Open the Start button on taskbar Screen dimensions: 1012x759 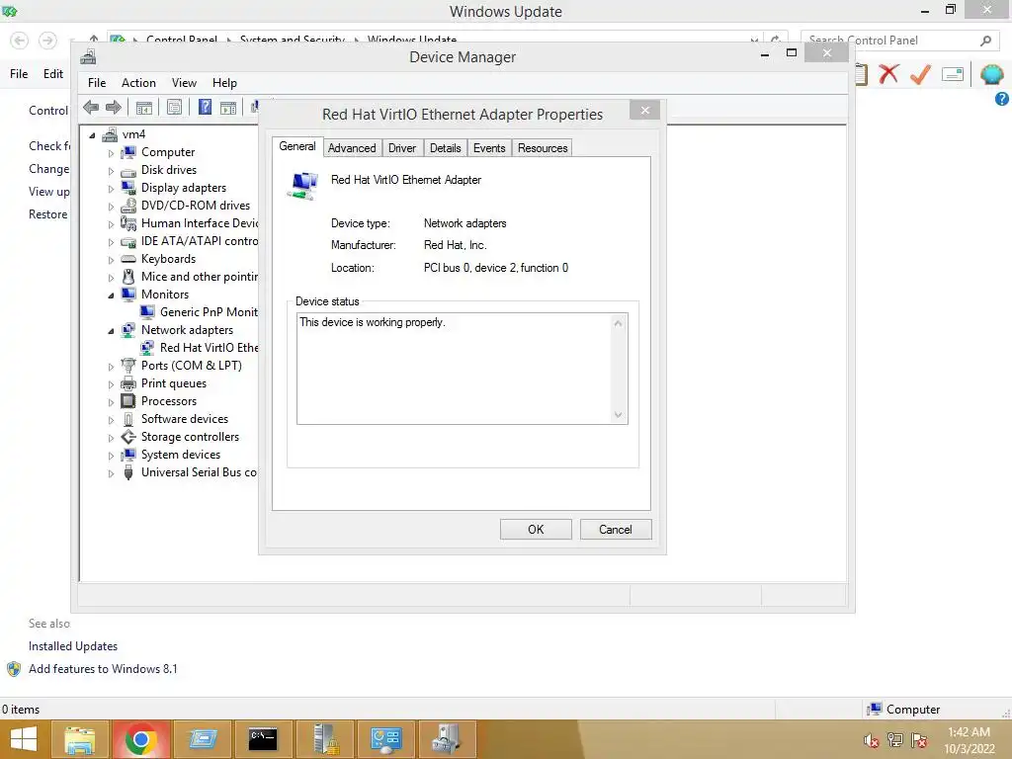tap(24, 739)
